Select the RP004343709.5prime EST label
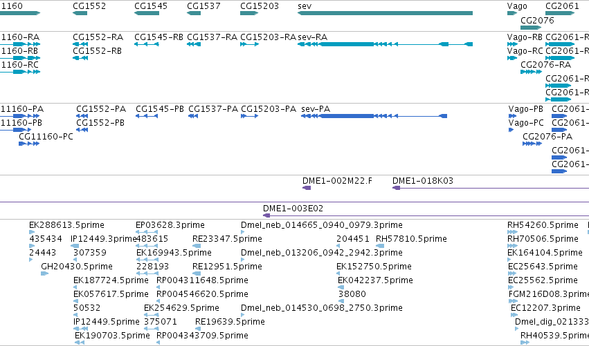This screenshot has height=346, width=589. [203, 336]
